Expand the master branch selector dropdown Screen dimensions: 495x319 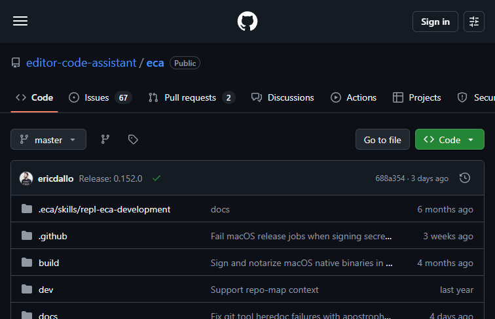point(48,139)
